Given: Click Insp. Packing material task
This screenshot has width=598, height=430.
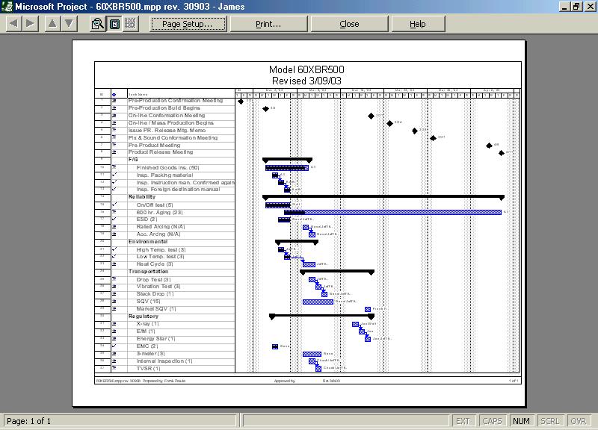Looking at the screenshot, I should click(164, 175).
